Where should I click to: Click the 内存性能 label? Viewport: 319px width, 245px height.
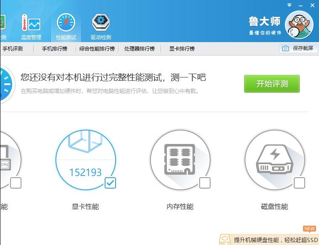[x=180, y=207]
